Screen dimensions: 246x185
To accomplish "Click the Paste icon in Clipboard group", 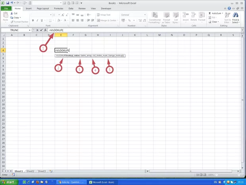I will pos(5,17).
